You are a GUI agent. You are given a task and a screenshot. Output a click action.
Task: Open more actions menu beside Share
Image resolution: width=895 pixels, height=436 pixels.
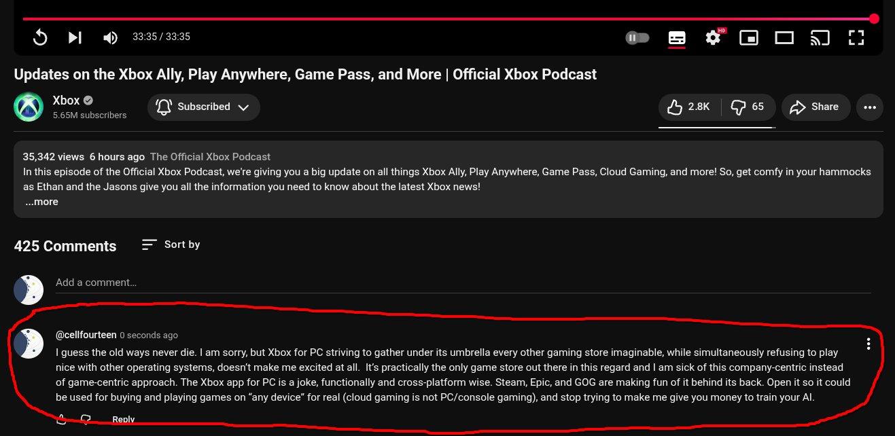(870, 107)
